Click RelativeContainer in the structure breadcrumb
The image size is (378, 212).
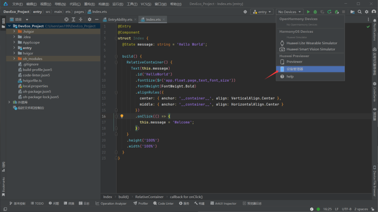(149, 197)
